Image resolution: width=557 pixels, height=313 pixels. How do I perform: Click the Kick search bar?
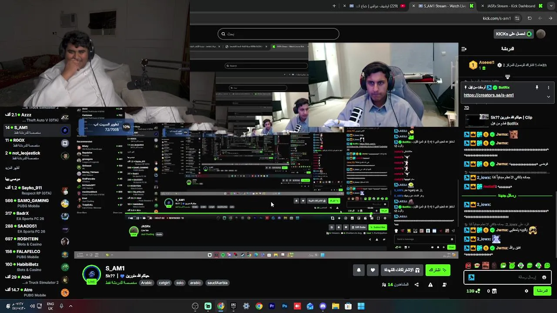[x=278, y=34]
